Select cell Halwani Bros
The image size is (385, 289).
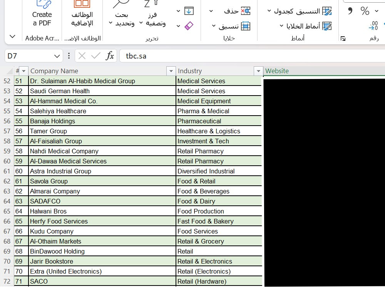[102, 211]
